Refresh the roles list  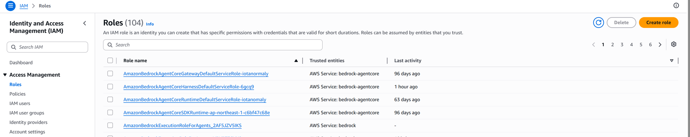pyautogui.click(x=598, y=23)
